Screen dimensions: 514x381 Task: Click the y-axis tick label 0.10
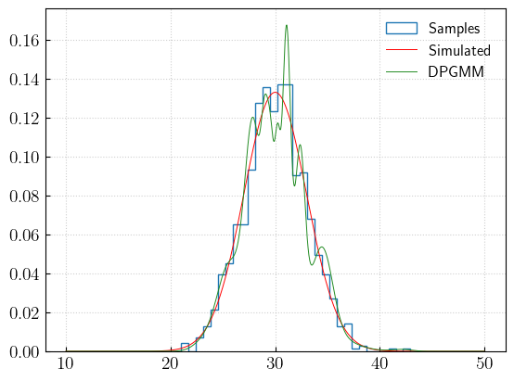pos(24,158)
